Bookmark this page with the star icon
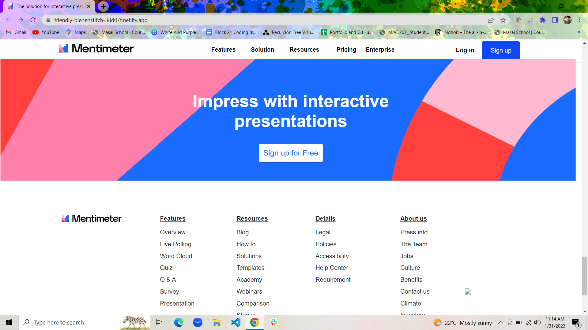This screenshot has width=588, height=330. click(x=503, y=20)
